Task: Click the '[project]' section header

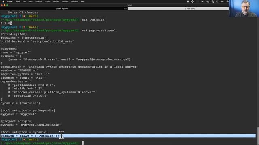Action: [x=9, y=49]
